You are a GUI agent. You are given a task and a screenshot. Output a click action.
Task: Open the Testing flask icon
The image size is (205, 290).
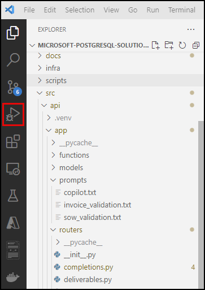coord(13,196)
